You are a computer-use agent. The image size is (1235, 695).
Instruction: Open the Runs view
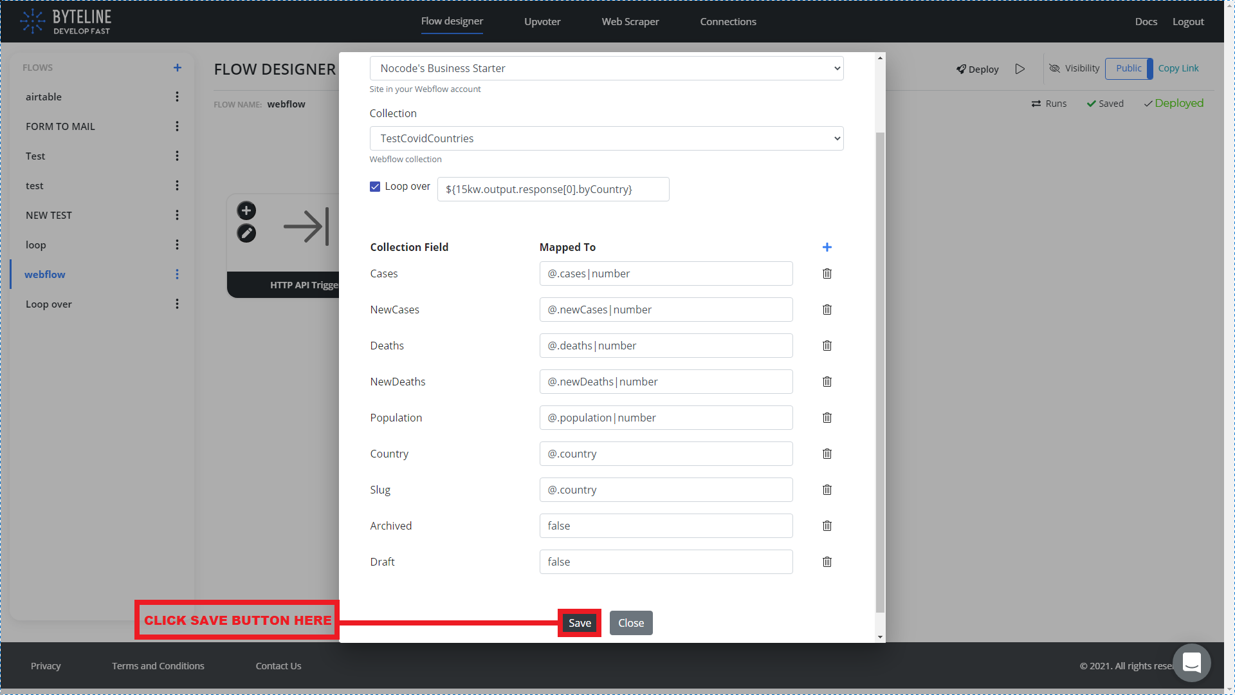point(1049,104)
